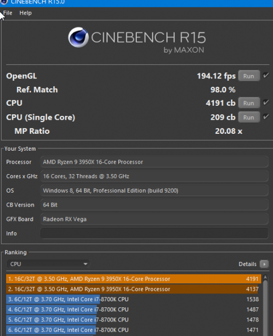The image size is (273, 336).
Task: Select ranking entry 3 scoring 1538
Action: [x=133, y=299]
